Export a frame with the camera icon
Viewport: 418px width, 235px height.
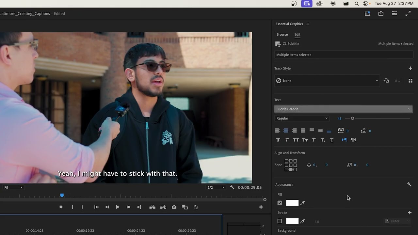point(174,207)
